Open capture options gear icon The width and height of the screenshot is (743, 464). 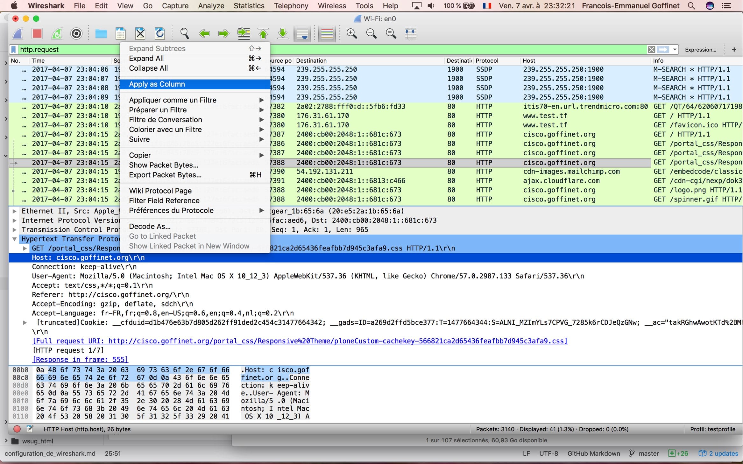76,33
